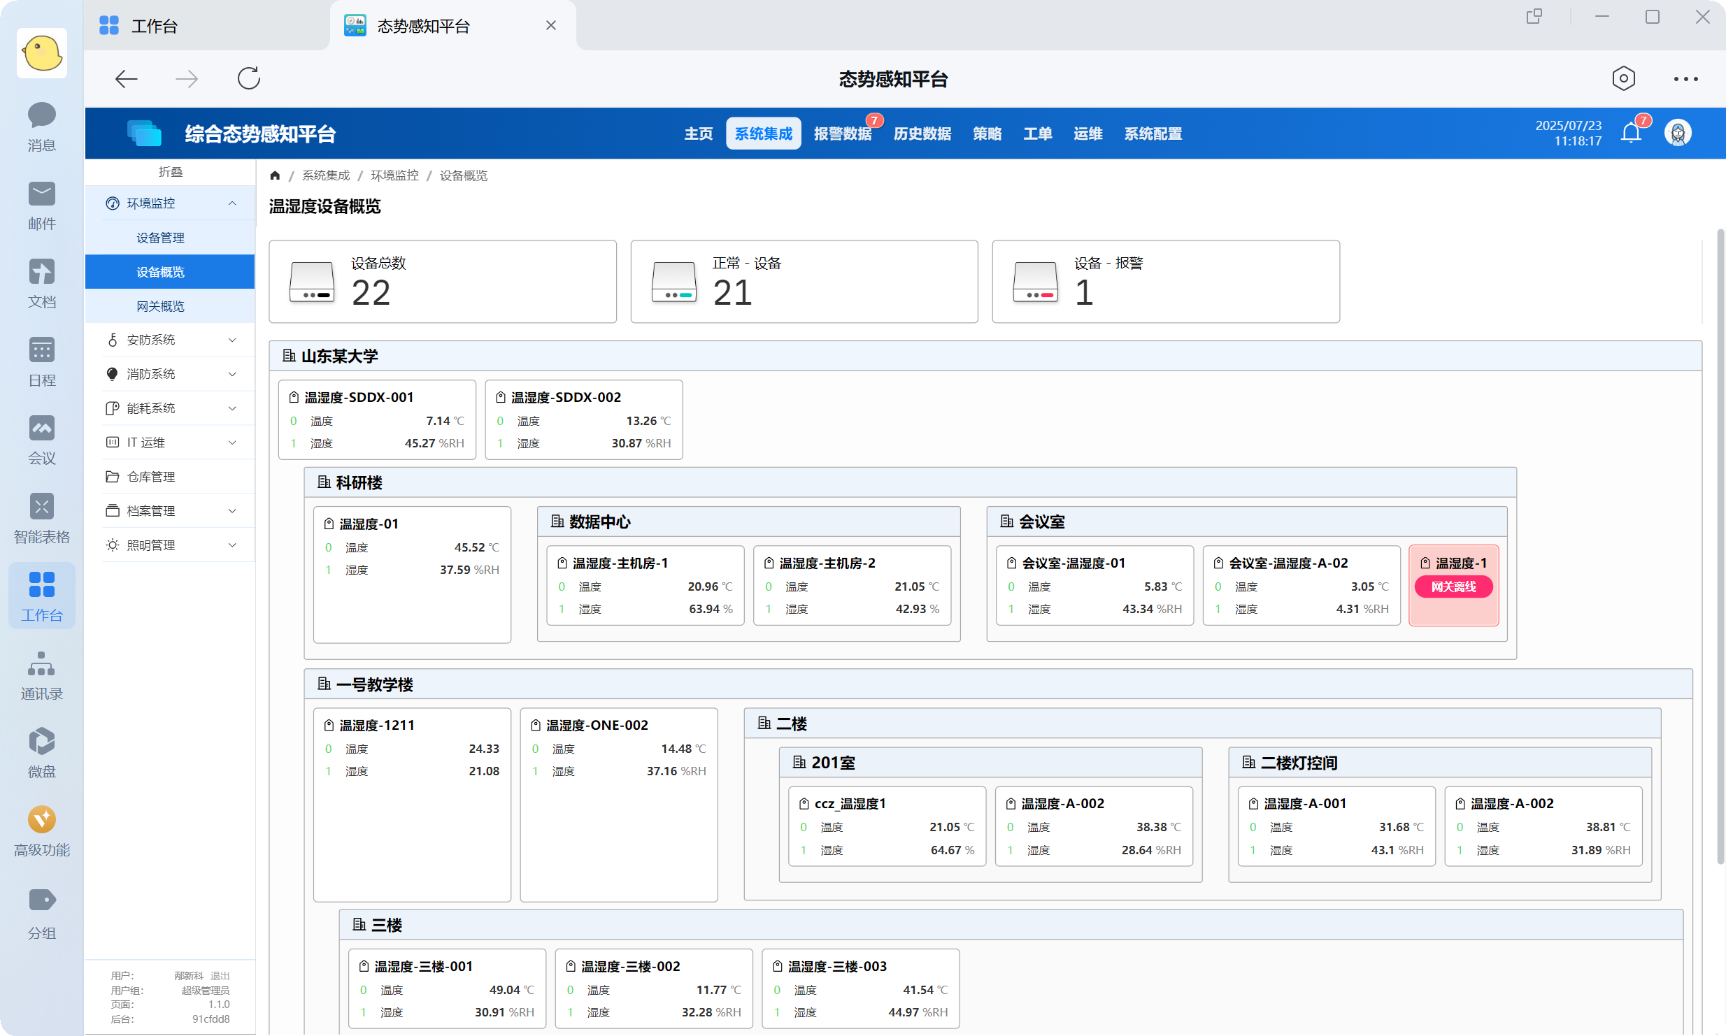Image resolution: width=1726 pixels, height=1036 pixels.
Task: Open the hexagon settings icon
Action: [x=1623, y=78]
